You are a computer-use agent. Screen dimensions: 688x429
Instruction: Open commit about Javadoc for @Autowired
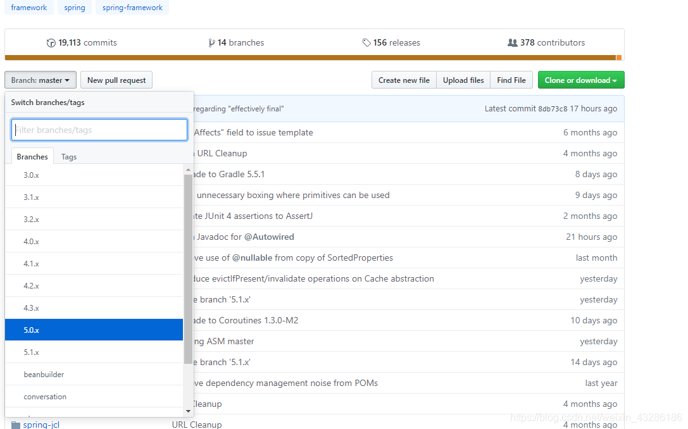[x=245, y=237]
